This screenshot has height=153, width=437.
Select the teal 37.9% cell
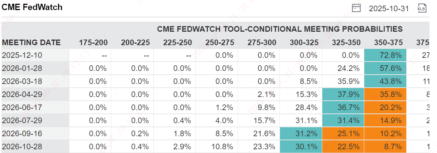pos(343,94)
